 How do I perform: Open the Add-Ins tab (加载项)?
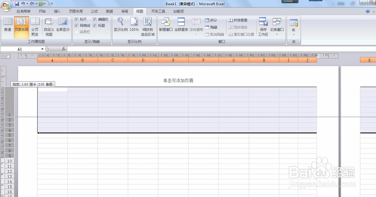tap(178, 11)
